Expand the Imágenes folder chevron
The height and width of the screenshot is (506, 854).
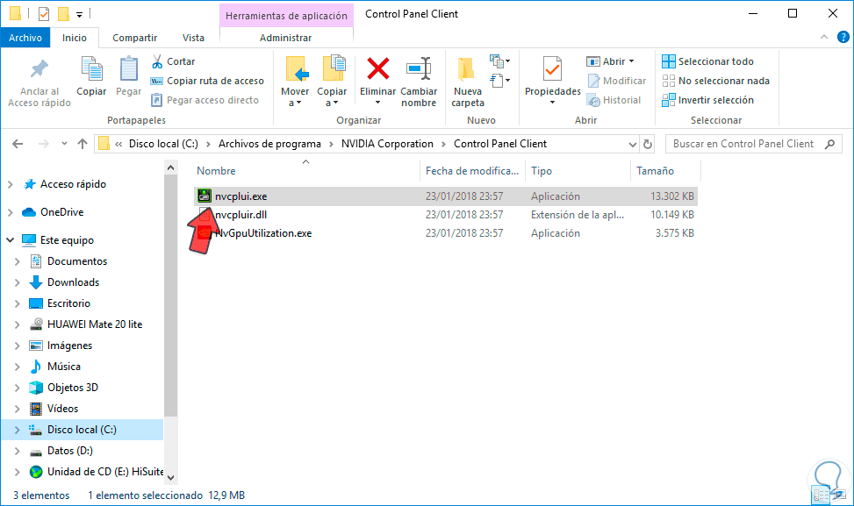(17, 346)
